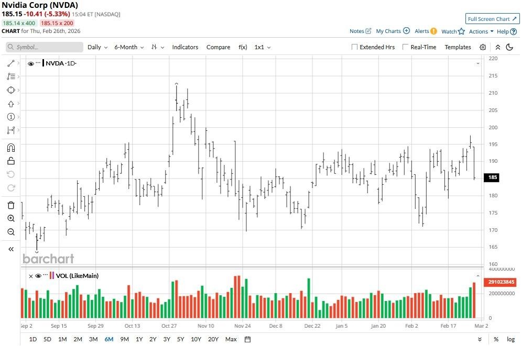Screen dimensions: 521x346
Task: Open the Compare menu
Action: tap(218, 47)
